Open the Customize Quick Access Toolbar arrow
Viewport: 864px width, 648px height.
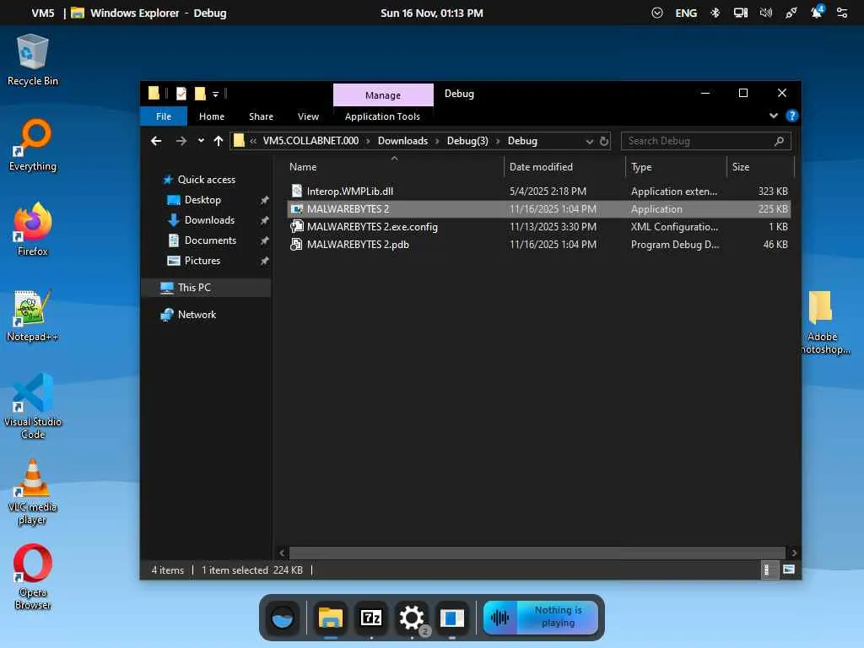click(215, 94)
